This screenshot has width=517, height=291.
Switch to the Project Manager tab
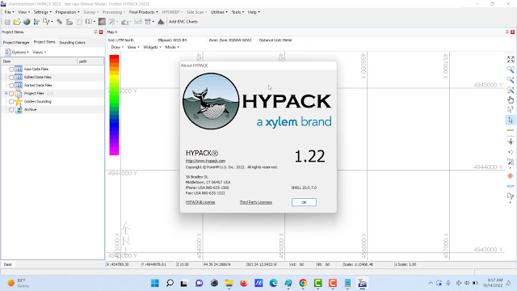pyautogui.click(x=16, y=43)
